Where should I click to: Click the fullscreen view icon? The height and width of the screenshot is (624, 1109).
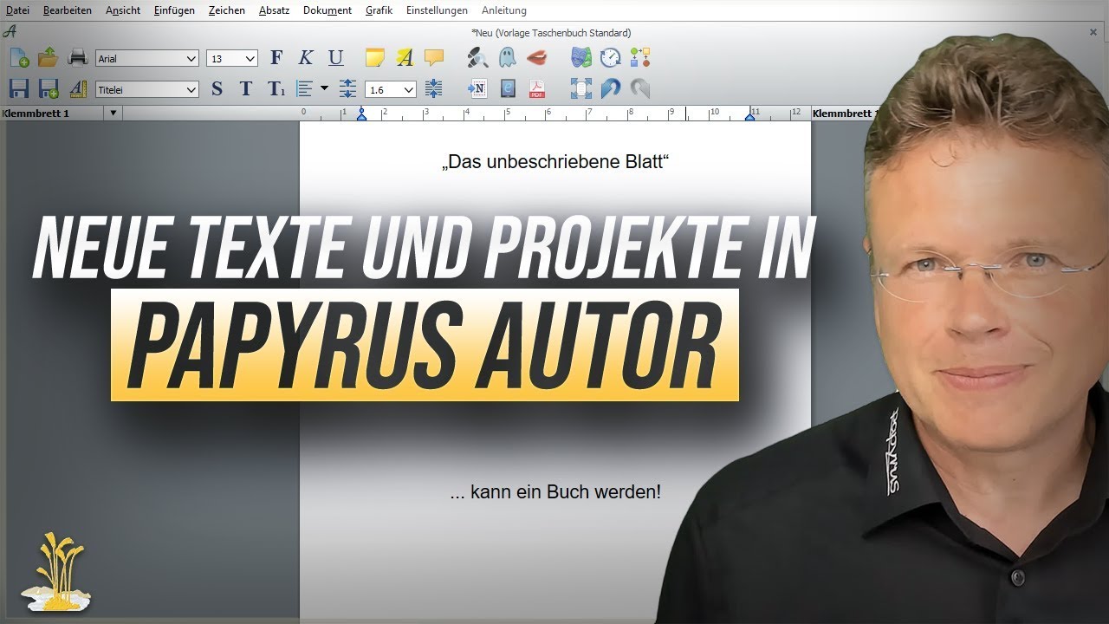click(x=581, y=88)
